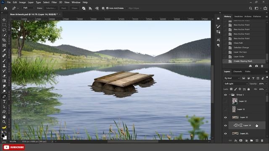This screenshot has height=151, width=269.
Task: Create new snapshot camera icon in History
Action: click(256, 66)
